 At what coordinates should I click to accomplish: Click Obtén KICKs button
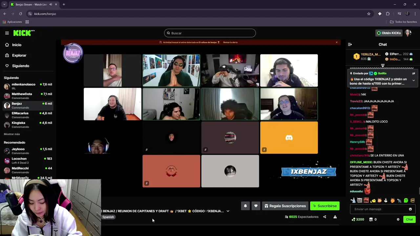389,33
